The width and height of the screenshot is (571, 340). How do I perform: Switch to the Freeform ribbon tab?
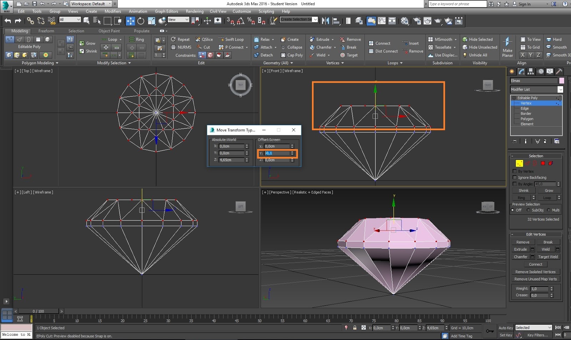point(46,31)
